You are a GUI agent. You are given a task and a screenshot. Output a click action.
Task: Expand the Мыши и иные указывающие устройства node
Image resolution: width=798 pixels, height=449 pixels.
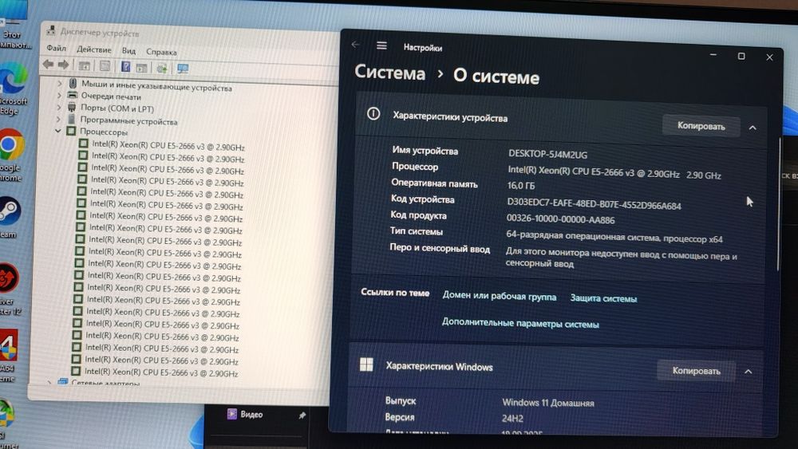click(60, 83)
